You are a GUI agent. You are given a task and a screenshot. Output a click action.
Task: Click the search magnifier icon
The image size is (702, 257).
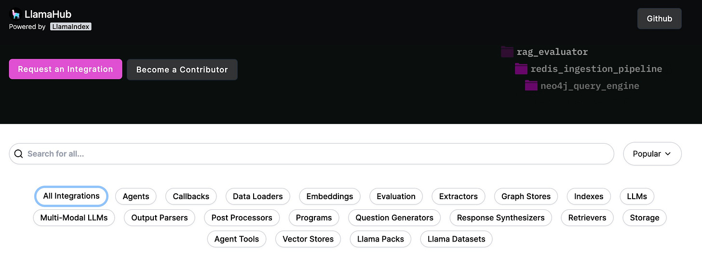coord(19,154)
